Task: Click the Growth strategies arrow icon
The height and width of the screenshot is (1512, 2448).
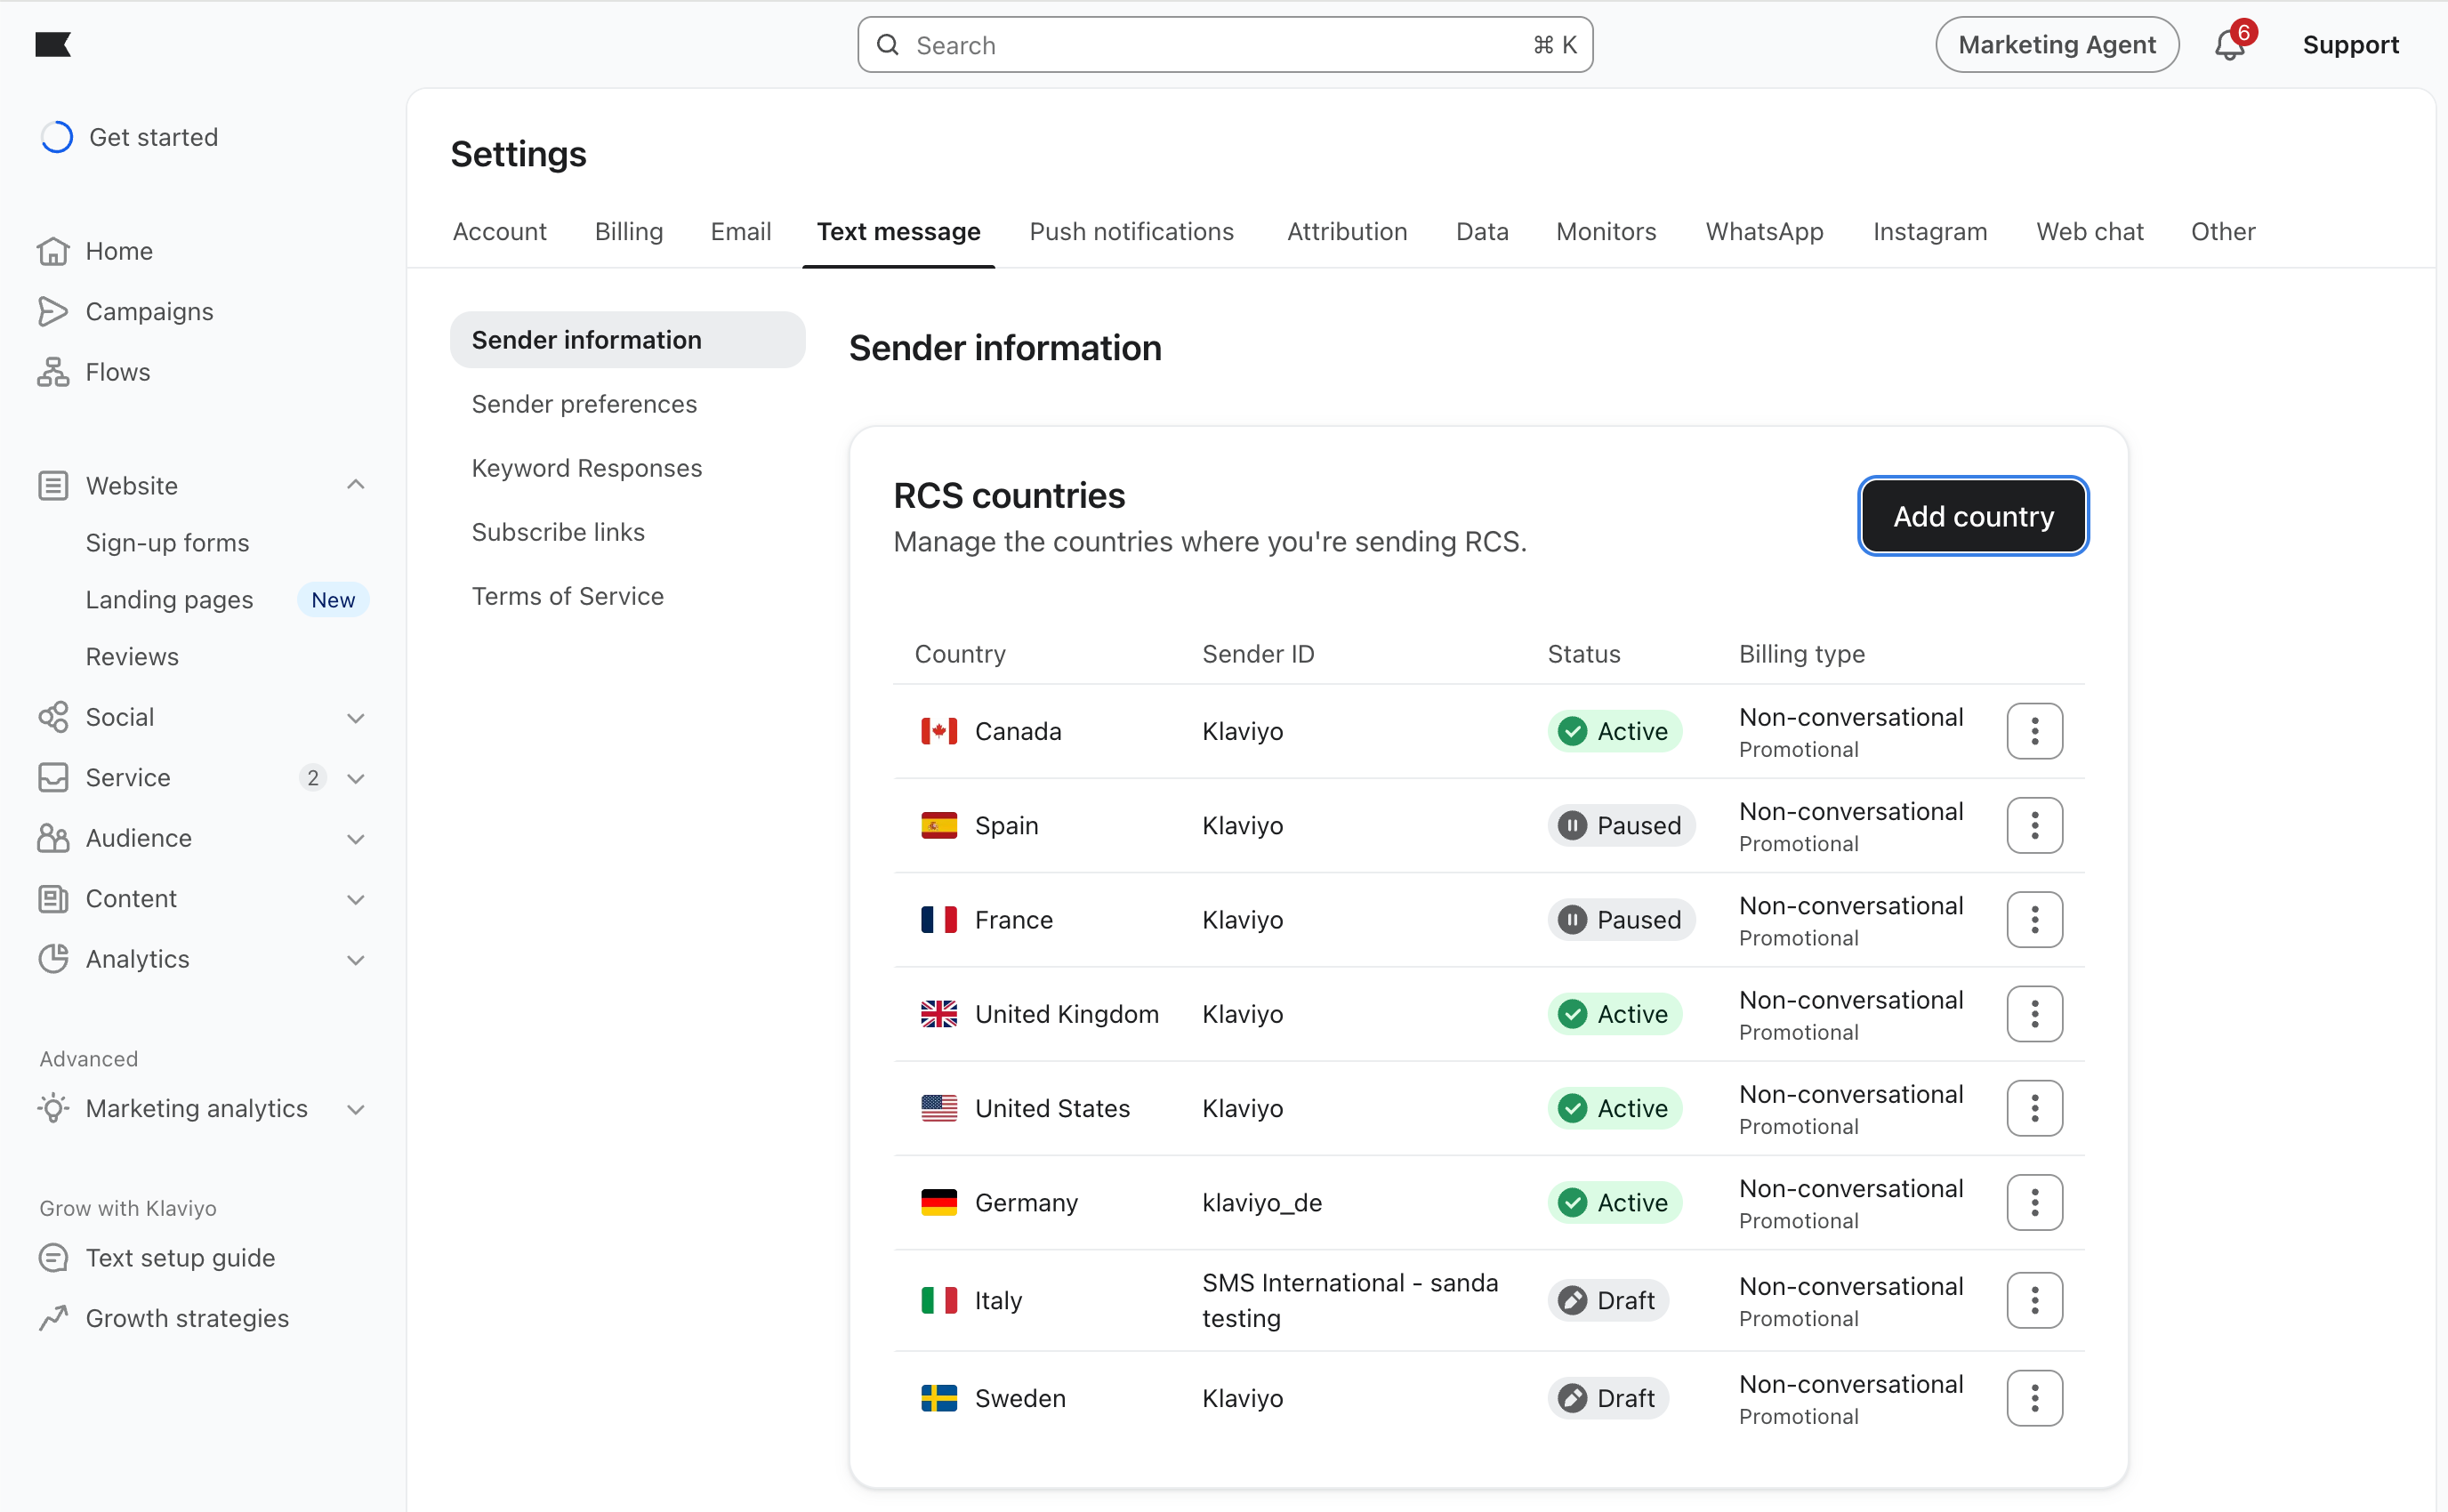Action: tap(53, 1318)
